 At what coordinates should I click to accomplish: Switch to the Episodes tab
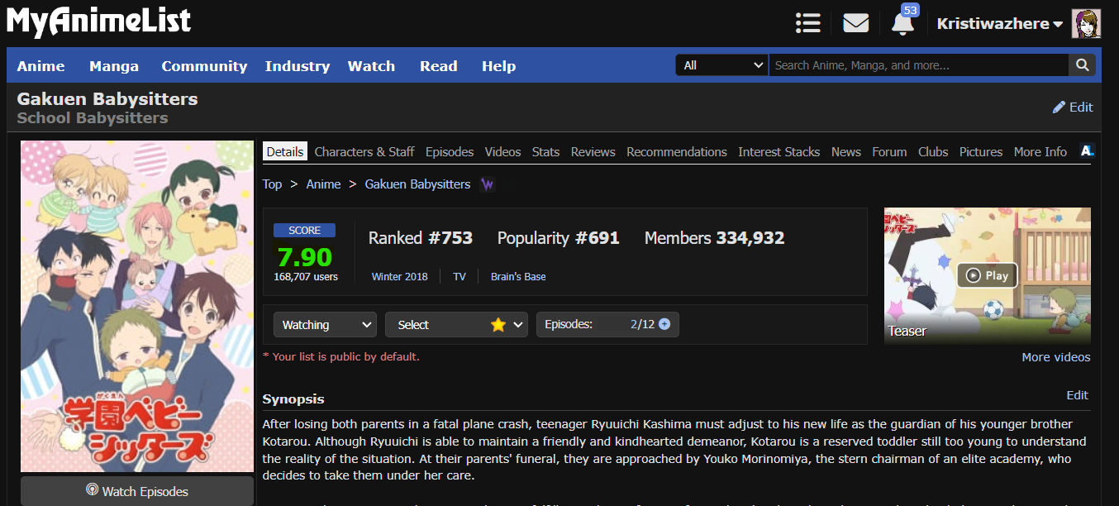coord(450,151)
